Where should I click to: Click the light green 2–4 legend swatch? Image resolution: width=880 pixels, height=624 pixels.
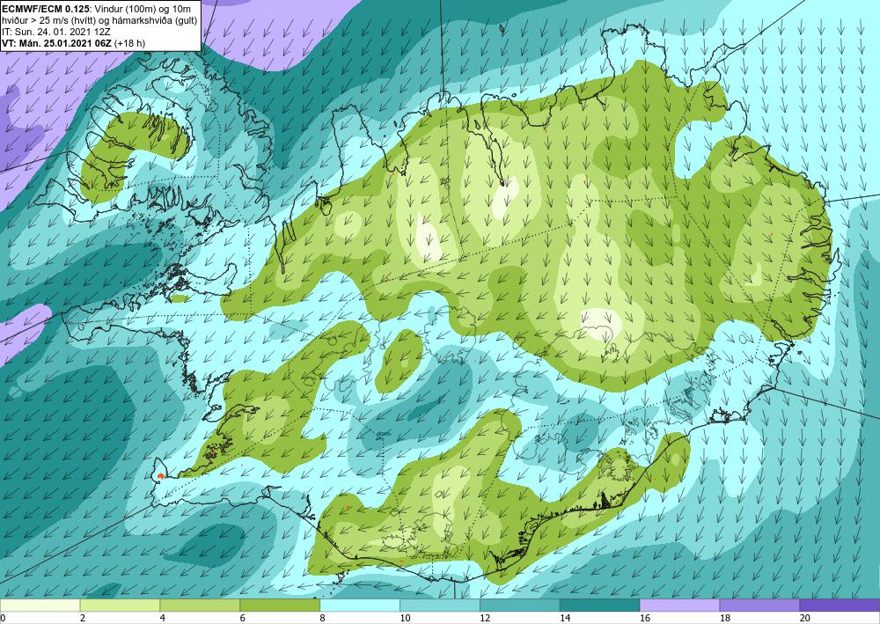[x=120, y=606]
